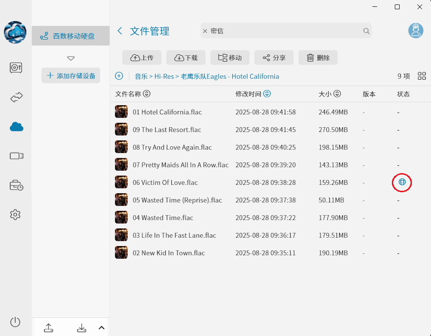Click the 移动 move toolbar button
This screenshot has width=431, height=336.
coord(229,57)
